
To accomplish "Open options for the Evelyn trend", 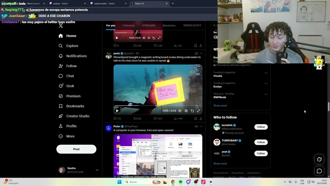I will click(266, 84).
